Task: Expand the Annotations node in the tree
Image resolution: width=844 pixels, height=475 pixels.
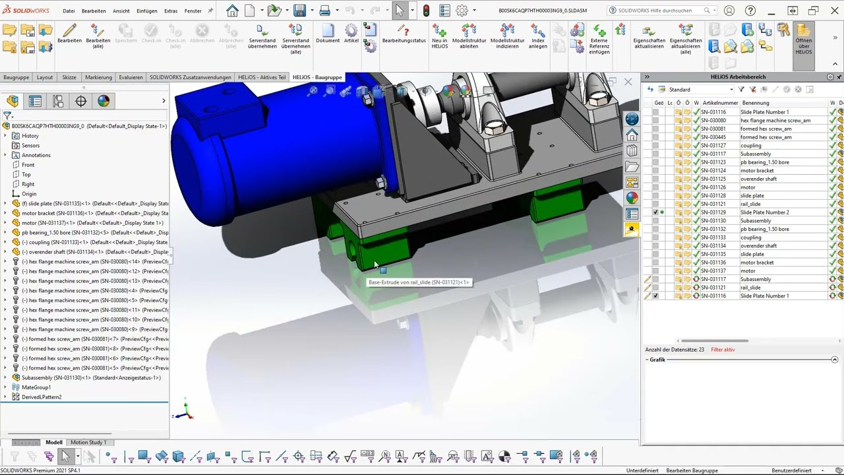Action: point(5,155)
